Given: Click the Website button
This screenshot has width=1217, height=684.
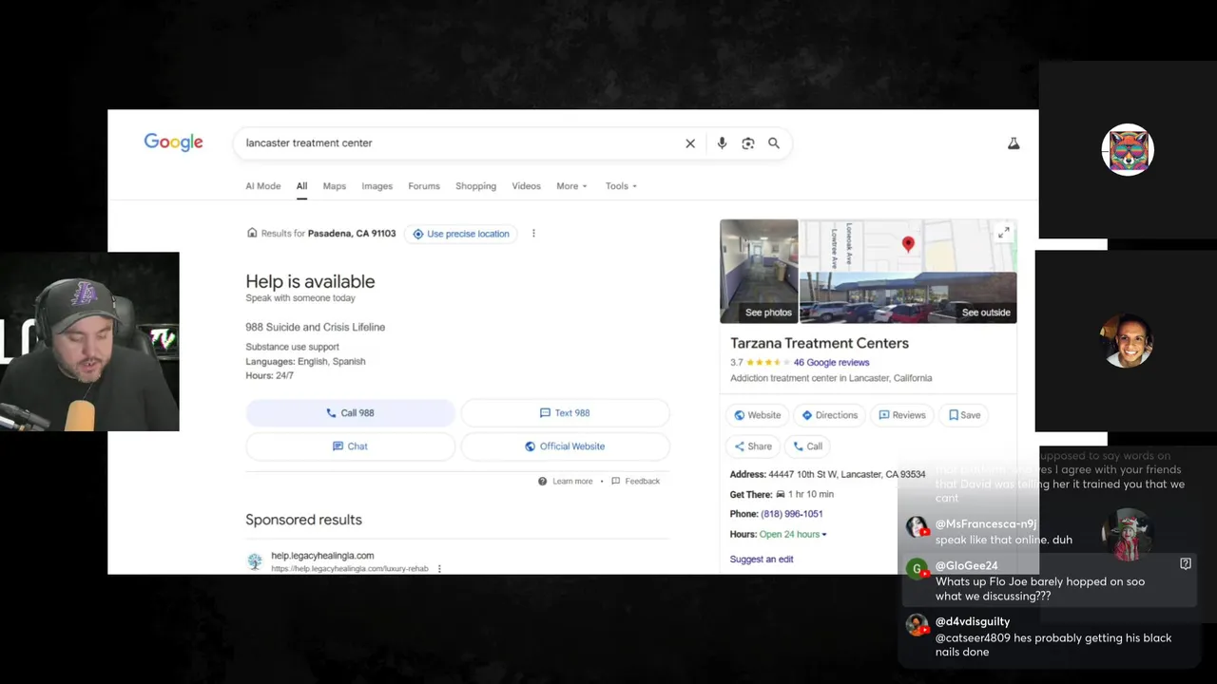Looking at the screenshot, I should [758, 415].
